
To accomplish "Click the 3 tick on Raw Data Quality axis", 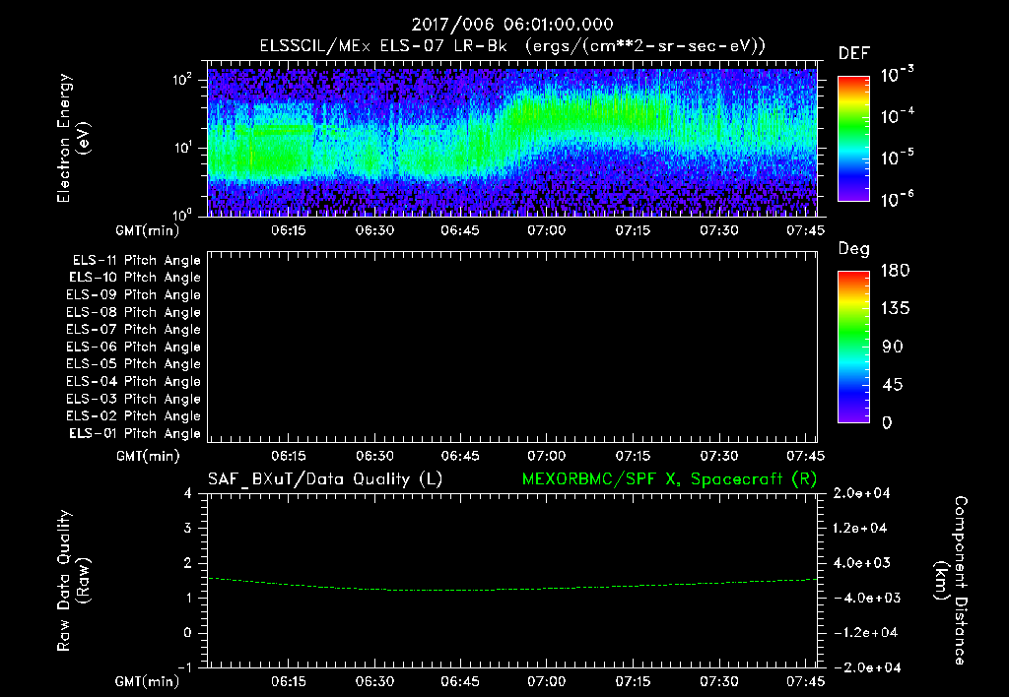I will (x=187, y=528).
